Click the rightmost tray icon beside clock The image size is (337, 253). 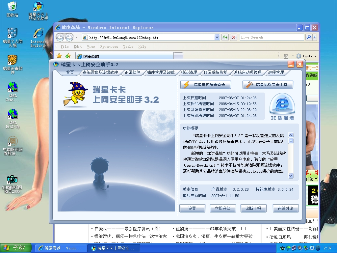pos(318,248)
